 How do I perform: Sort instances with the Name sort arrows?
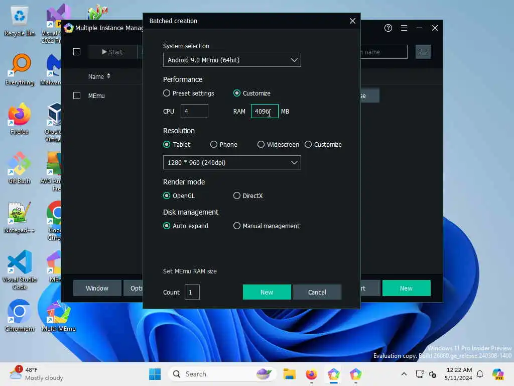point(108,76)
